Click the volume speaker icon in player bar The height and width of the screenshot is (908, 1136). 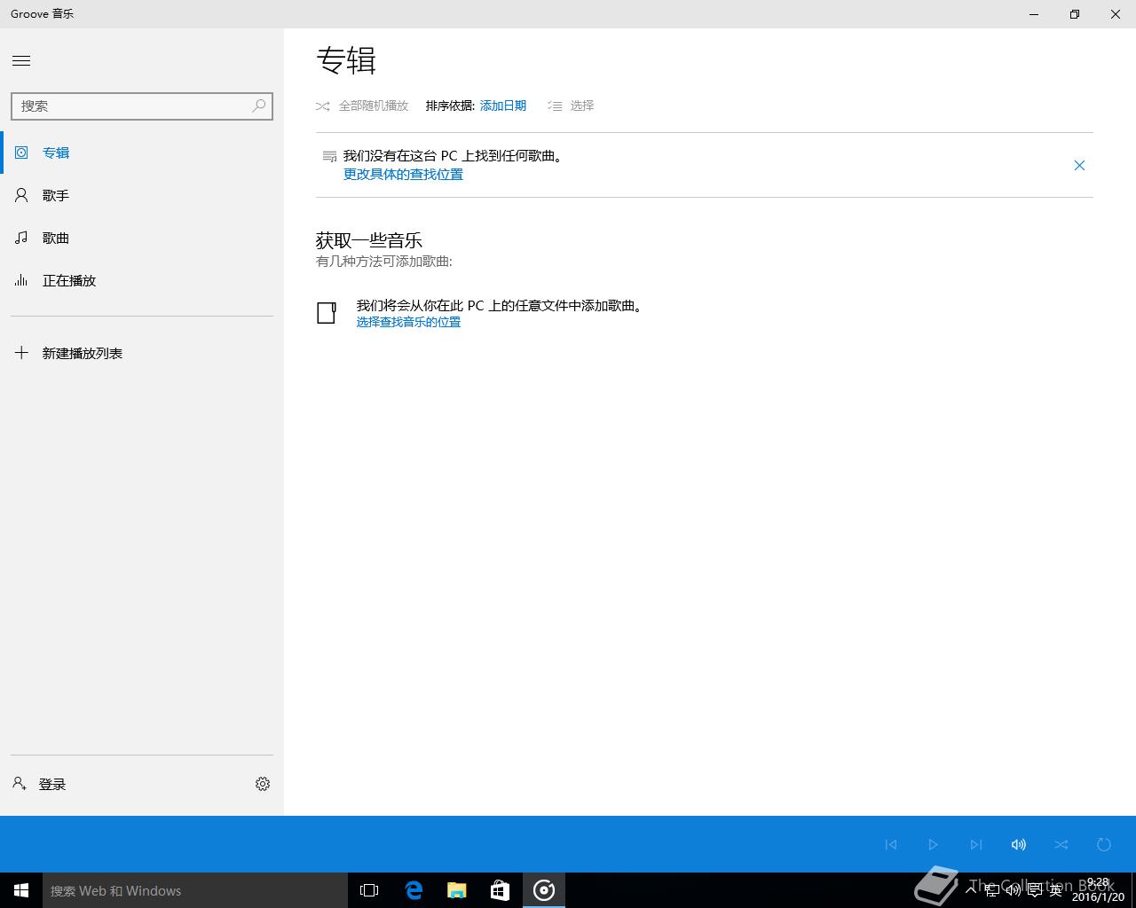[1019, 844]
